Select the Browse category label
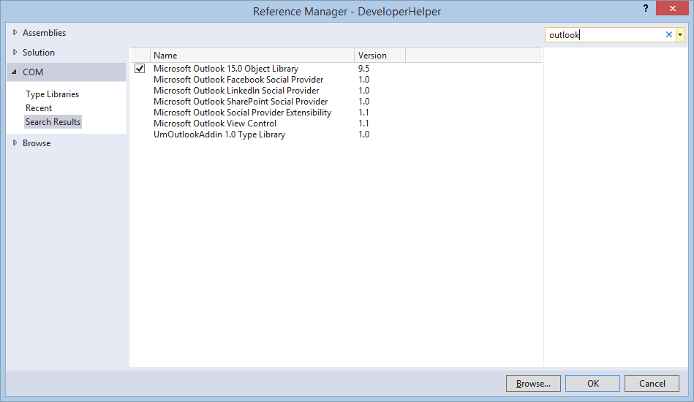 tap(37, 143)
